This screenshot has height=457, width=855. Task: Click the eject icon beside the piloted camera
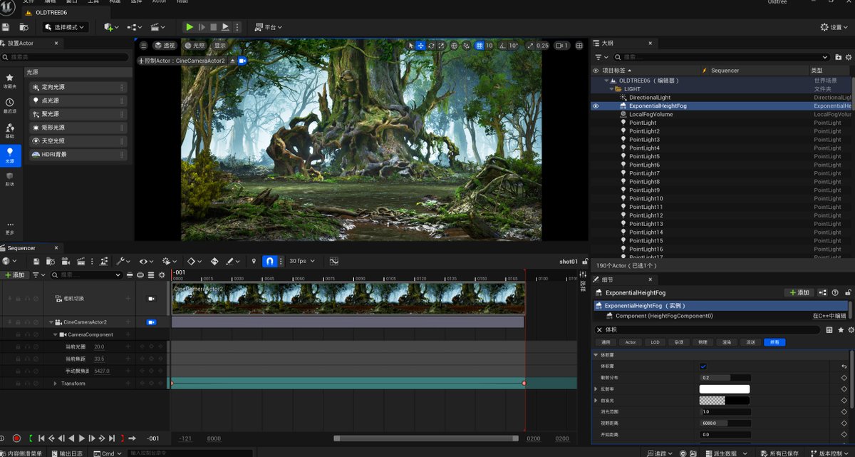click(x=232, y=61)
